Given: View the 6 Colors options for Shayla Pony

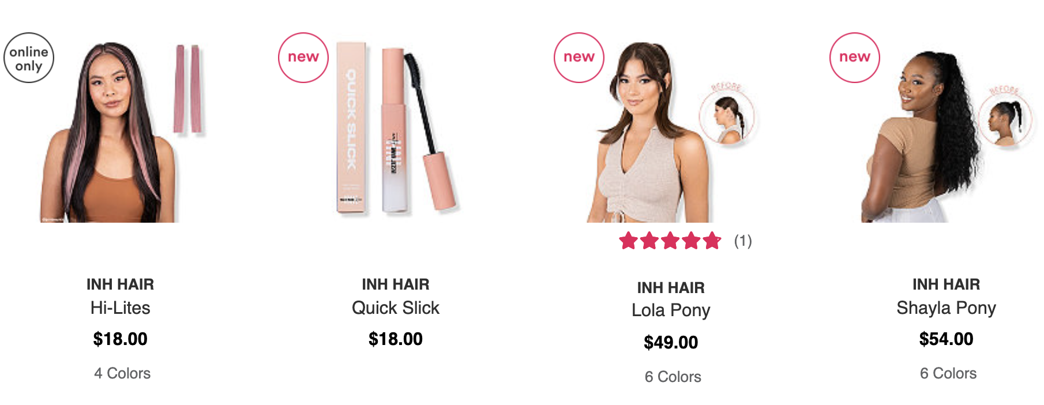Looking at the screenshot, I should point(948,373).
